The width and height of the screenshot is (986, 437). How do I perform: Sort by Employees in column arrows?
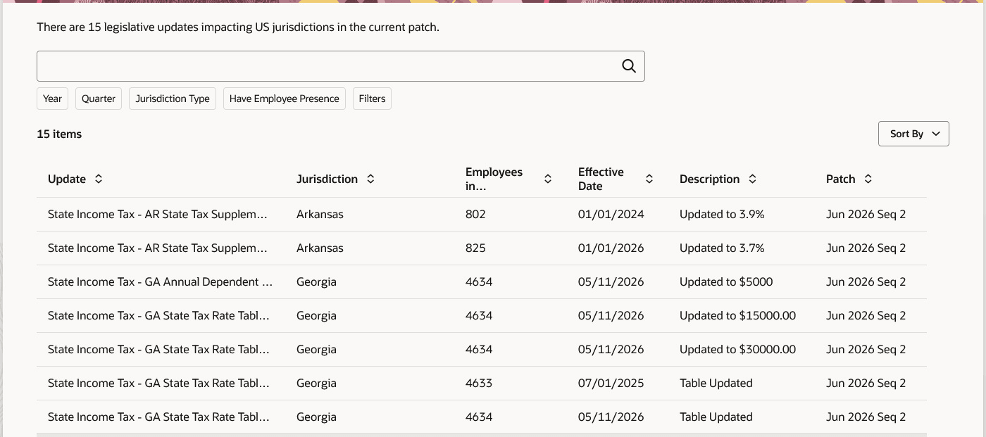coord(548,179)
